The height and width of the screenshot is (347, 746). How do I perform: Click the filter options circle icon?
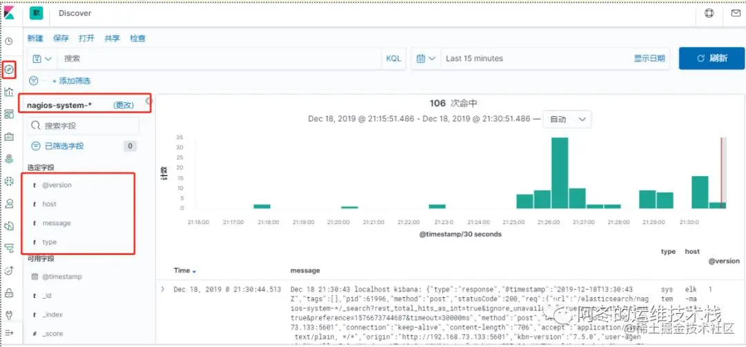click(34, 81)
